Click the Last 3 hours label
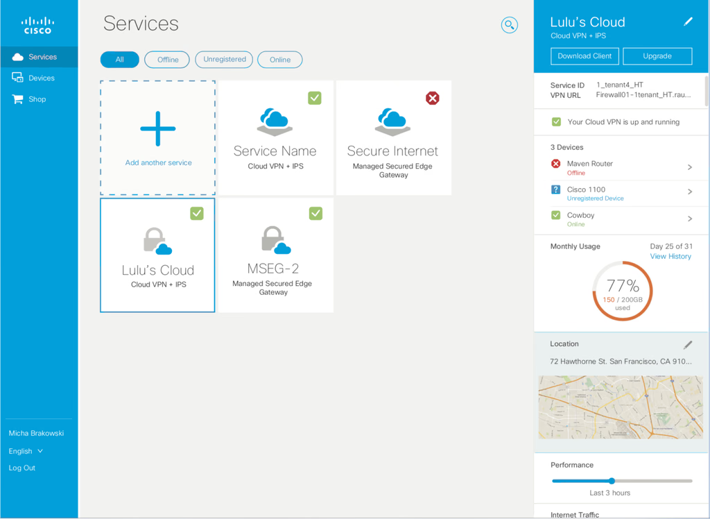The width and height of the screenshot is (710, 519). pos(610,493)
